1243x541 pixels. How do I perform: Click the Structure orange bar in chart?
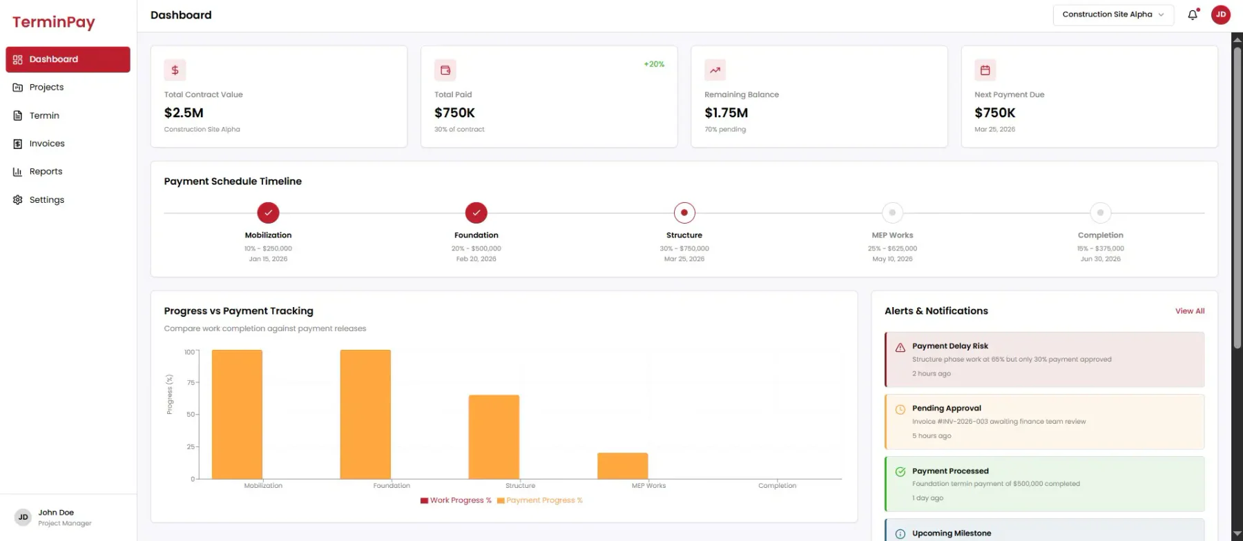coord(494,437)
